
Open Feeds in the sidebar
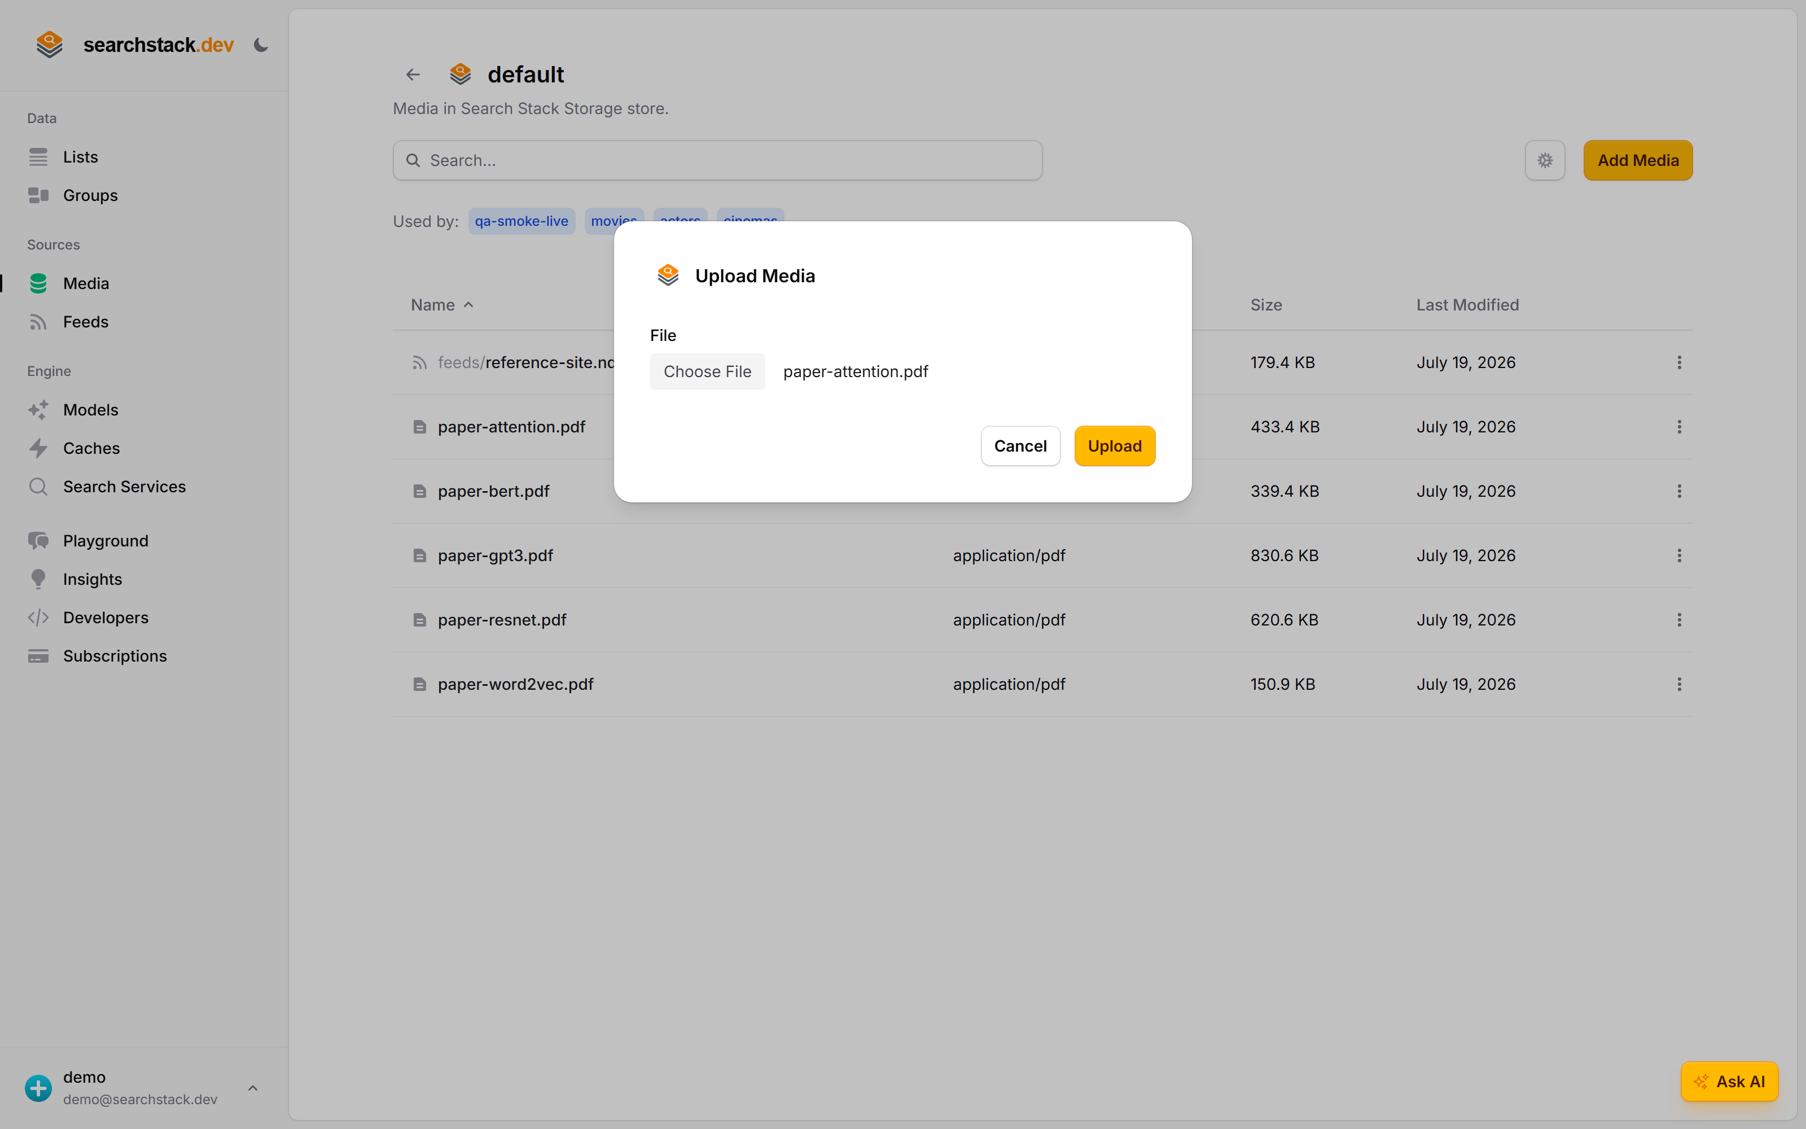(86, 322)
